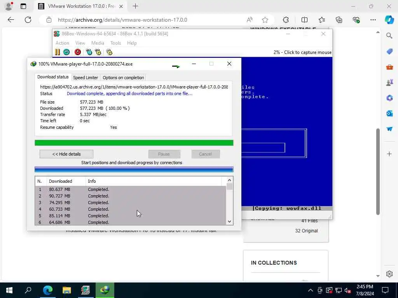Image resolution: width=398 pixels, height=298 pixels.
Task: Switch to Speed Limiter tab
Action: click(86, 78)
